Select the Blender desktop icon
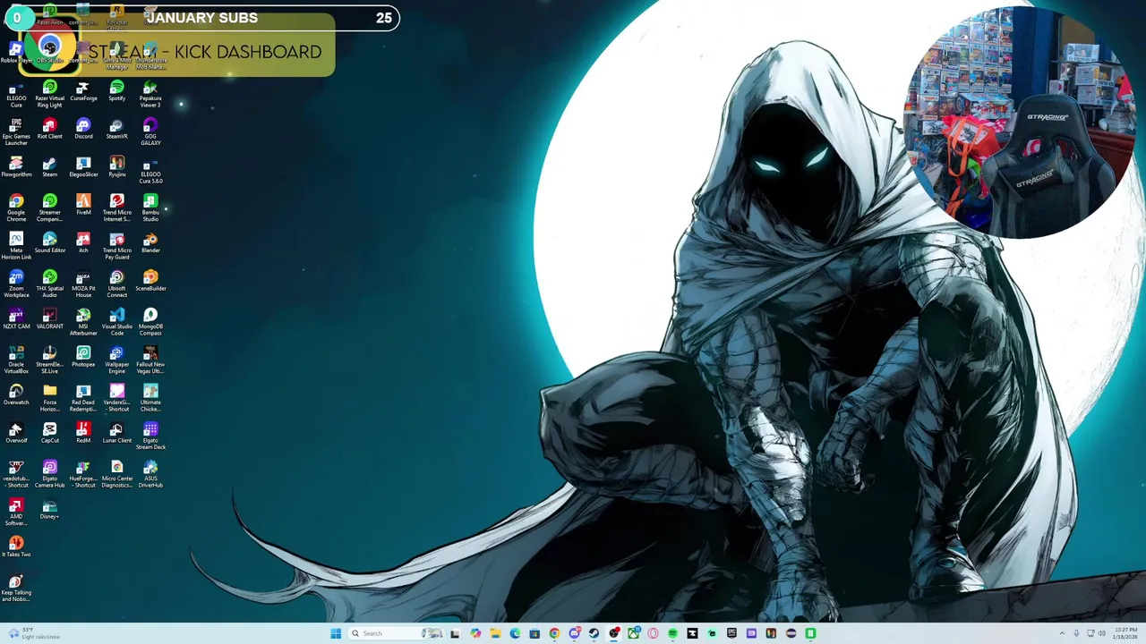1146x644 pixels. point(150,243)
